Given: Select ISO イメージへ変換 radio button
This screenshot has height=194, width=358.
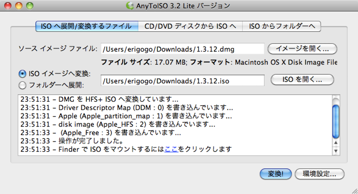Looking at the screenshot, I should click(x=22, y=74).
